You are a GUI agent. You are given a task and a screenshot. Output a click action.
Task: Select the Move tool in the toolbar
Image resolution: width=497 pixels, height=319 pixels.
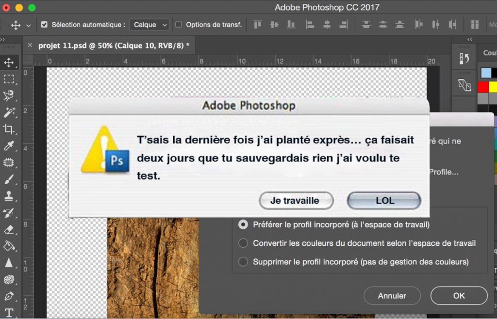(9, 63)
